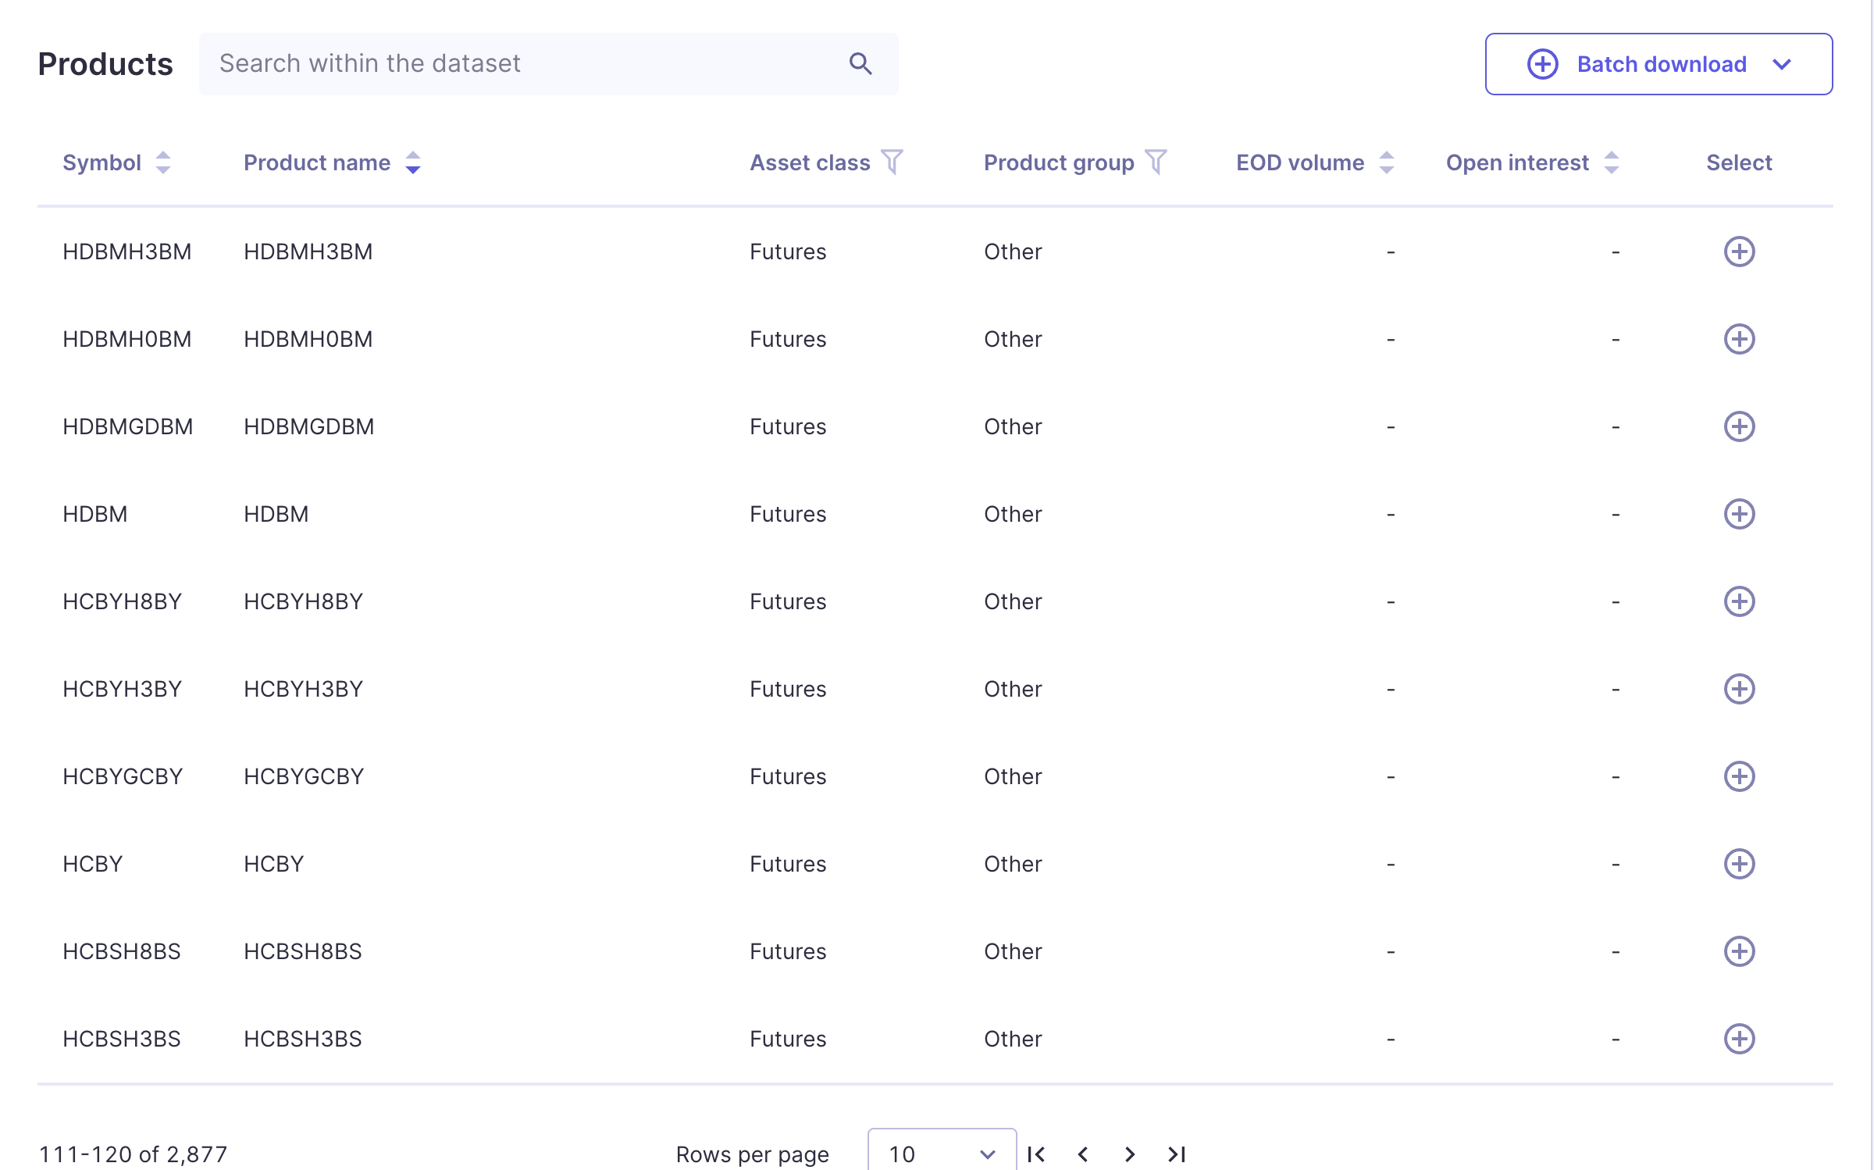Add HDBMGDBM to selection
This screenshot has width=1874, height=1170.
coord(1739,426)
